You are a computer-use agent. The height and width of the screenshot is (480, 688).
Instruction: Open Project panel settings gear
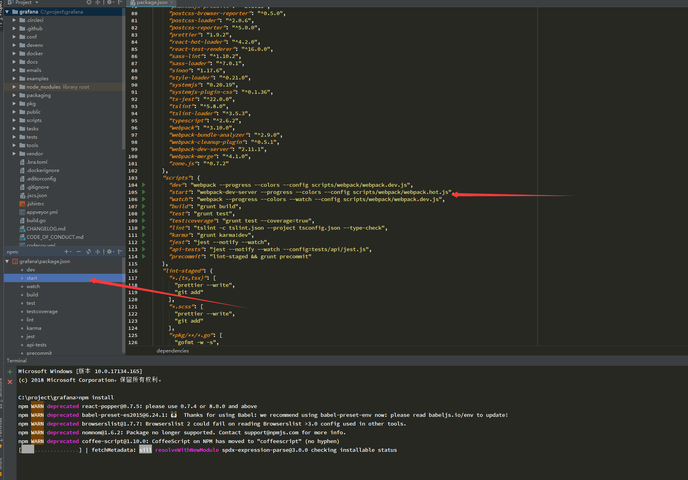click(x=110, y=2)
